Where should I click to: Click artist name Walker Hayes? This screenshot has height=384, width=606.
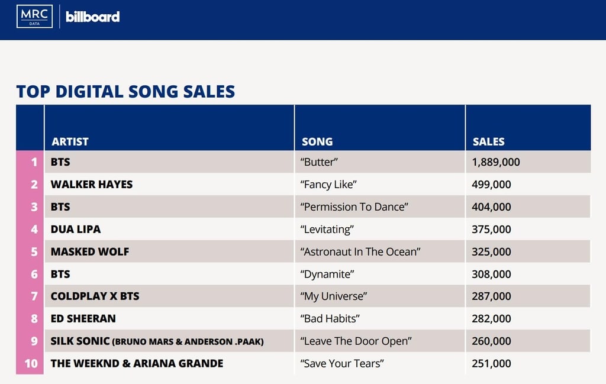(x=92, y=184)
